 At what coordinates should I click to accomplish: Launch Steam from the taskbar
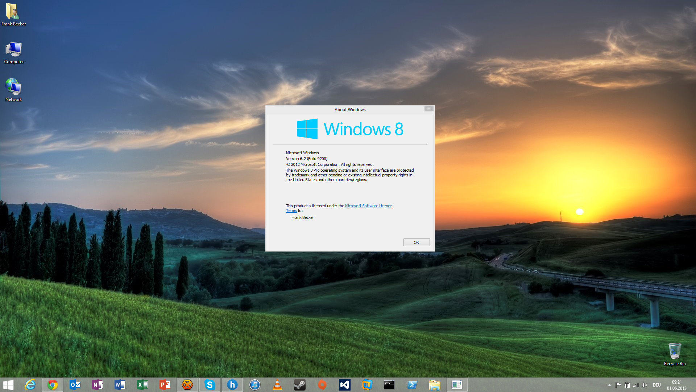coord(300,385)
